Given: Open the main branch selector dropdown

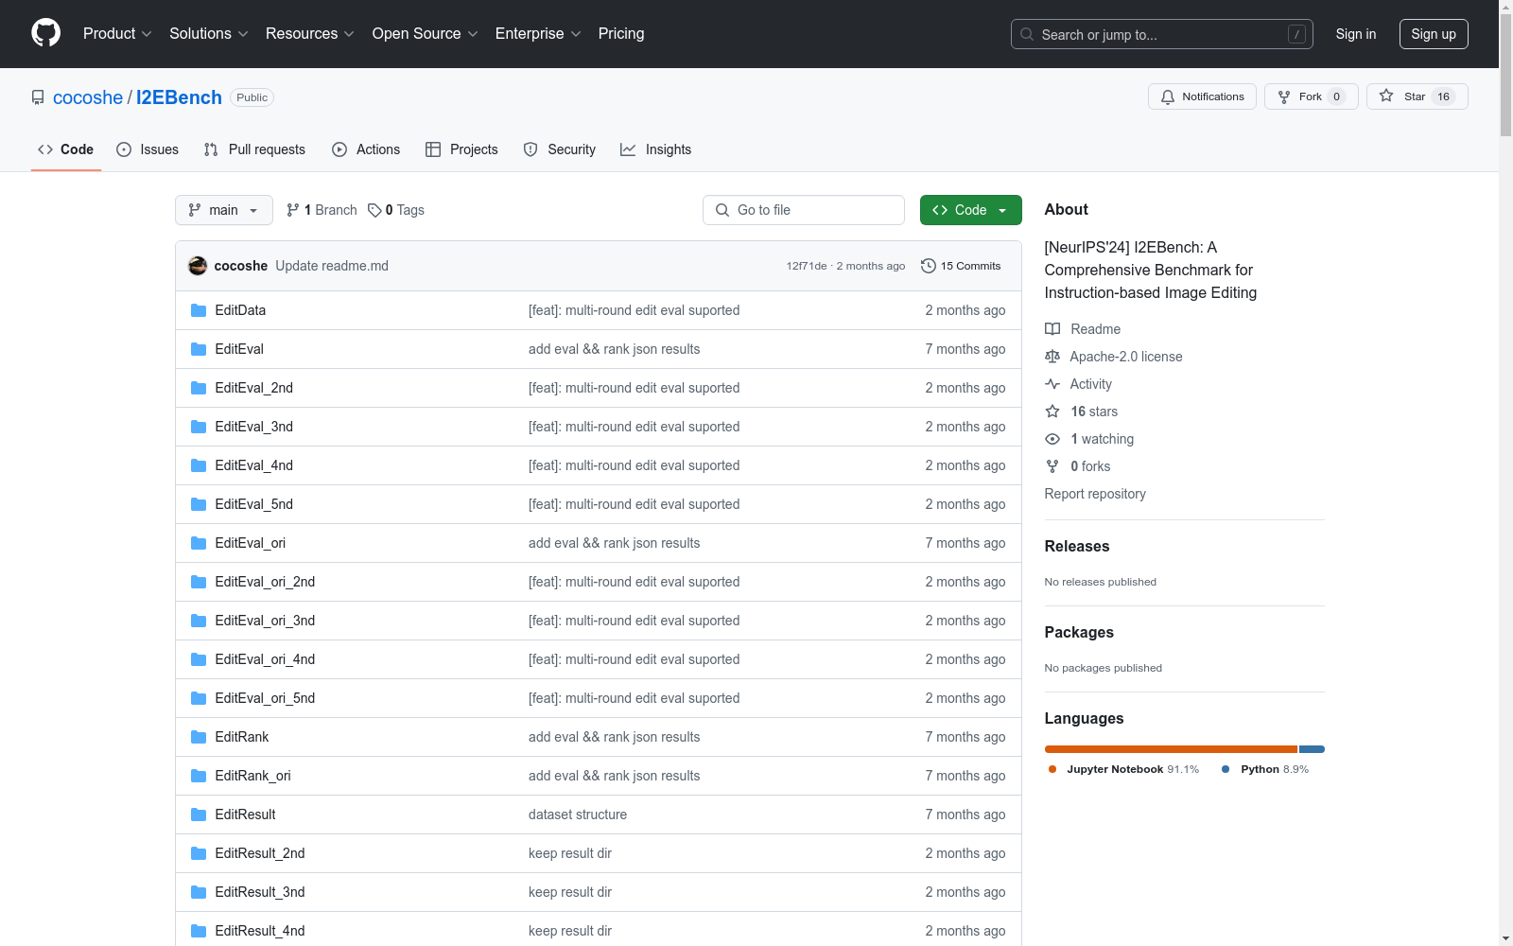Looking at the screenshot, I should coord(224,210).
